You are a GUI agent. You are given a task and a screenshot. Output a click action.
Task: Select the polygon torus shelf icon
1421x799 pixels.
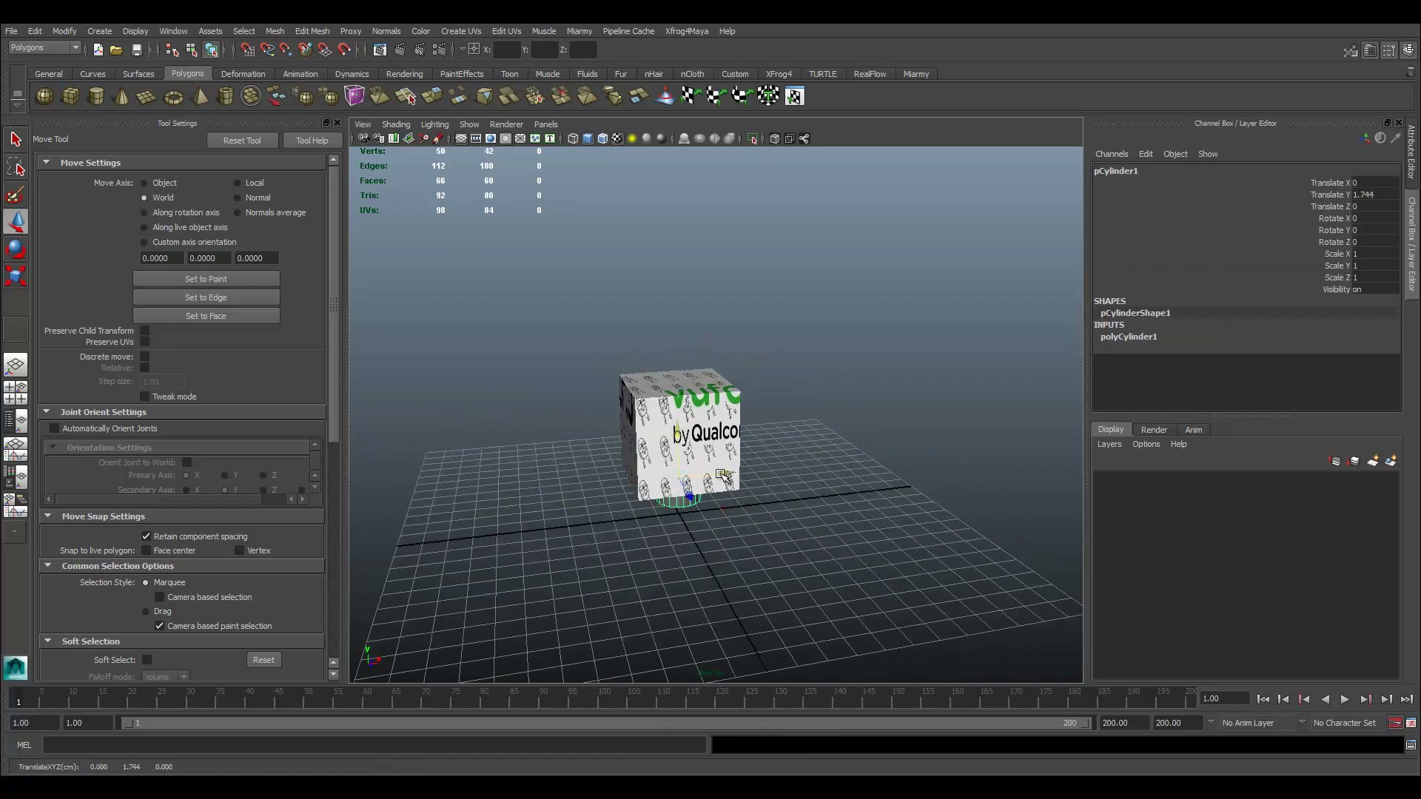(174, 97)
